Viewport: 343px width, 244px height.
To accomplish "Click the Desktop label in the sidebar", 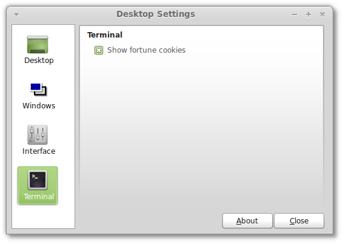I will coord(39,61).
